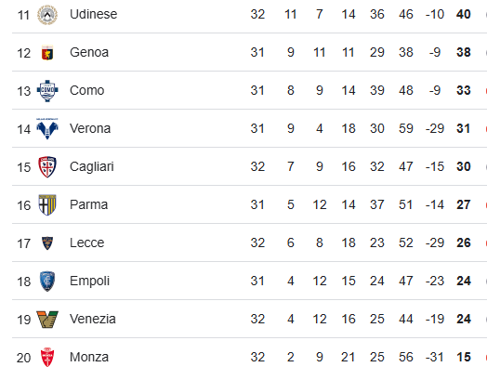Image resolution: width=487 pixels, height=367 pixels.
Task: Open the Lecce team name
Action: point(87,242)
